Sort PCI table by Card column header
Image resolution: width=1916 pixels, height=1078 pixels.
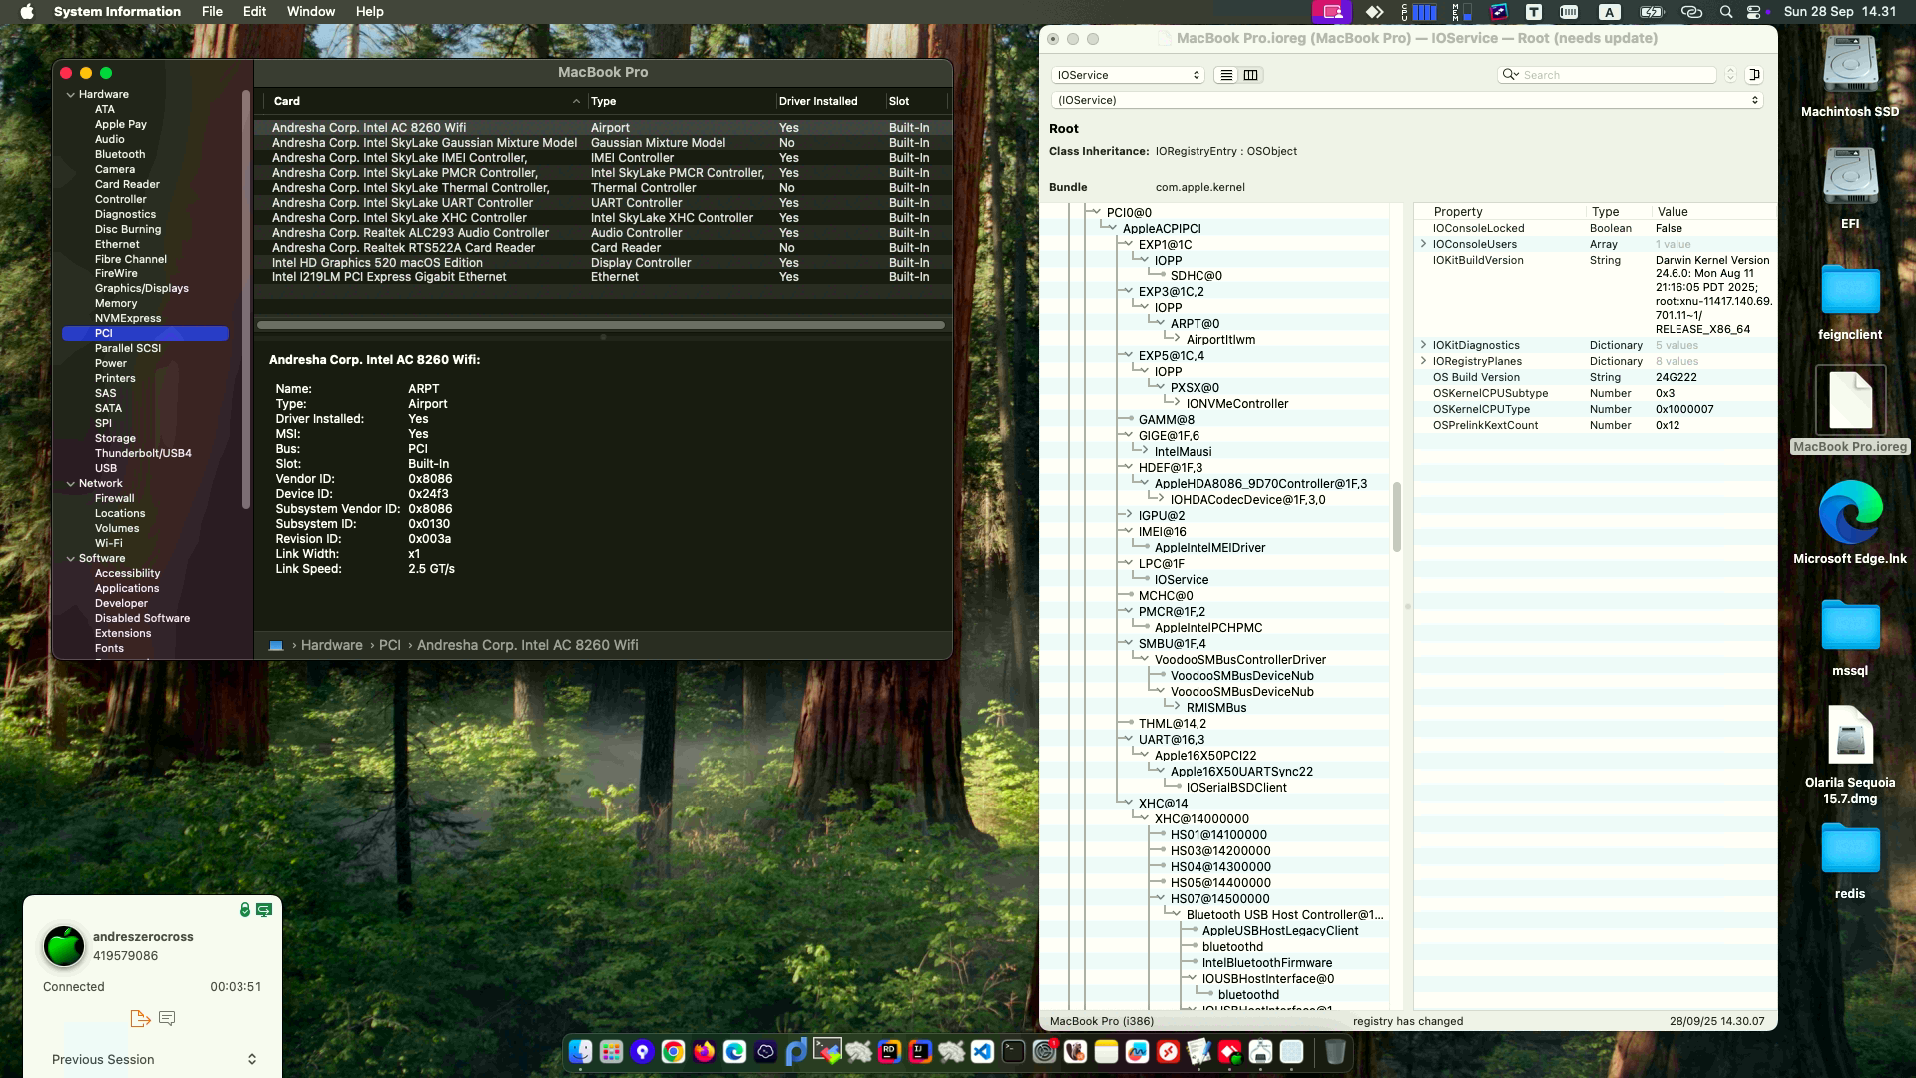[x=426, y=101]
